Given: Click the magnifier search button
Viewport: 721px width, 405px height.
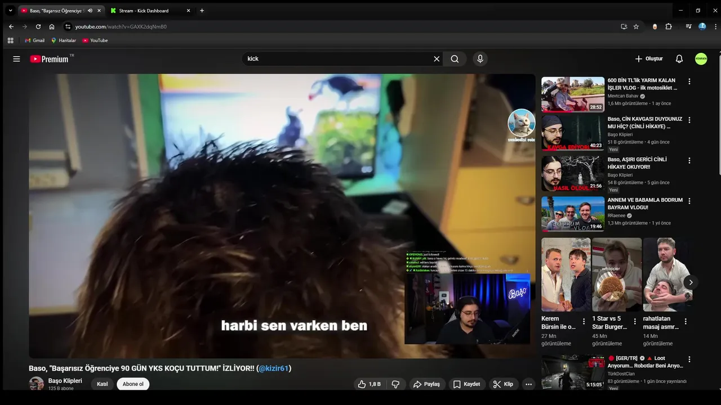Looking at the screenshot, I should click(x=455, y=59).
